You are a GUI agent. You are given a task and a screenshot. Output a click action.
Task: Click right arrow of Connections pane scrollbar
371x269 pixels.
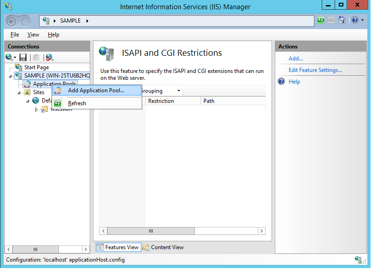pos(86,249)
